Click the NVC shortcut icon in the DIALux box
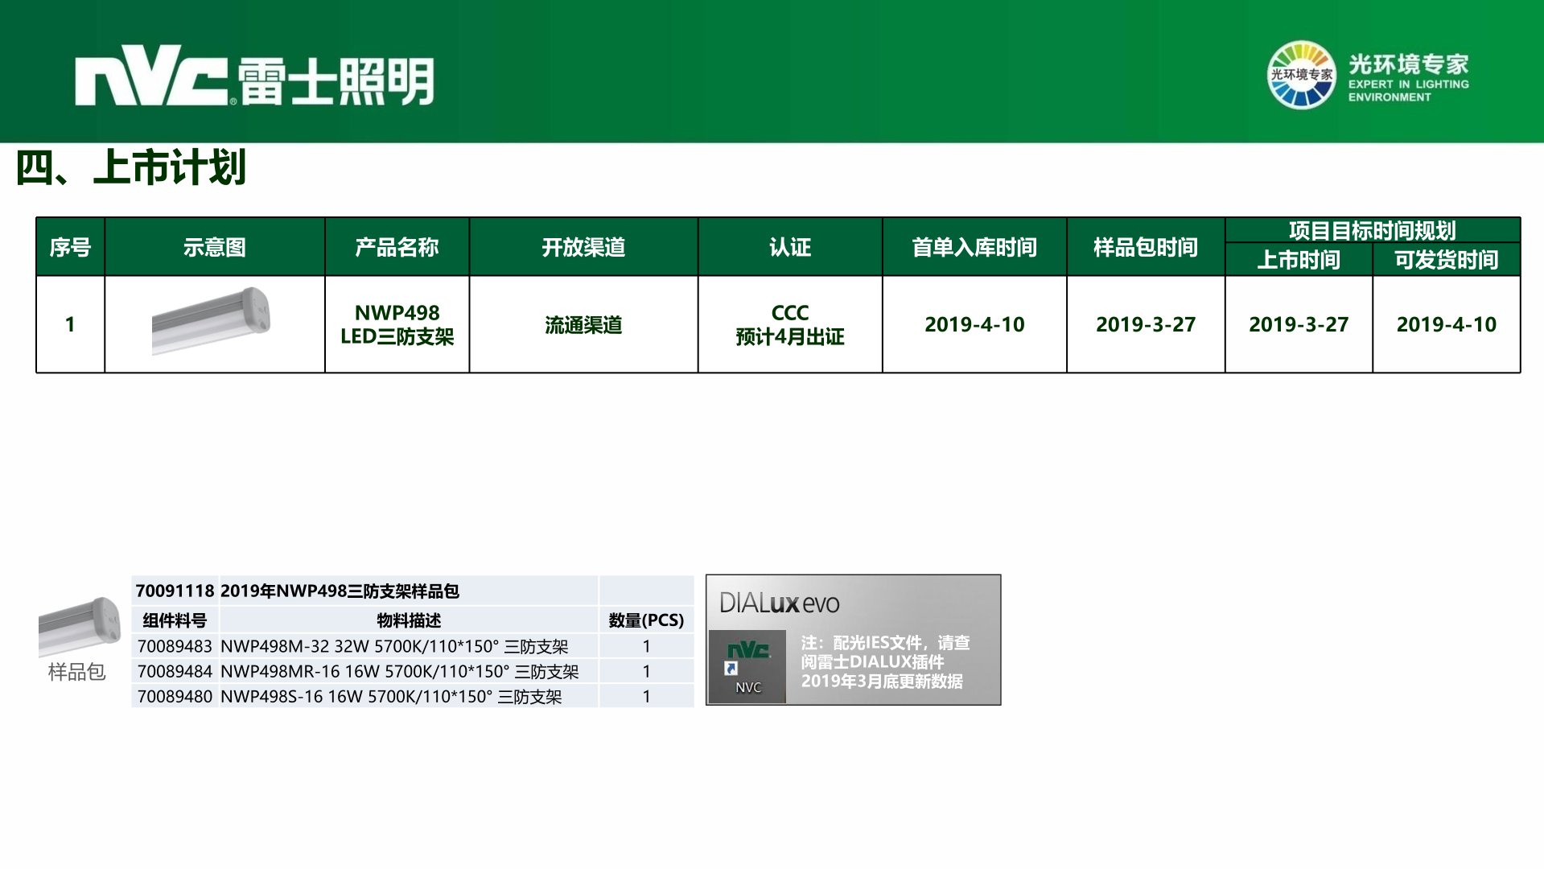The height and width of the screenshot is (869, 1544). (x=747, y=667)
